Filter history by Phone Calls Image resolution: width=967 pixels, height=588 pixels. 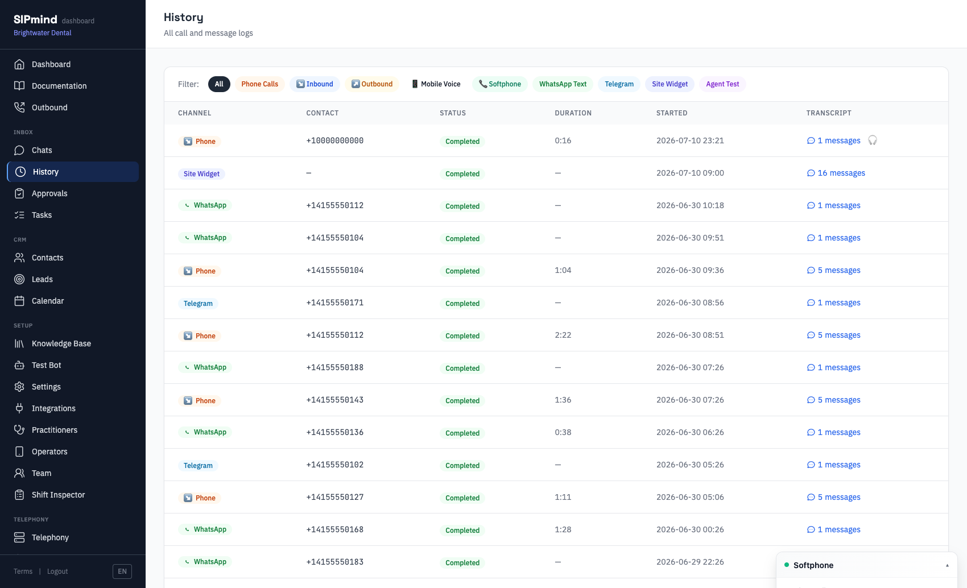(x=259, y=84)
